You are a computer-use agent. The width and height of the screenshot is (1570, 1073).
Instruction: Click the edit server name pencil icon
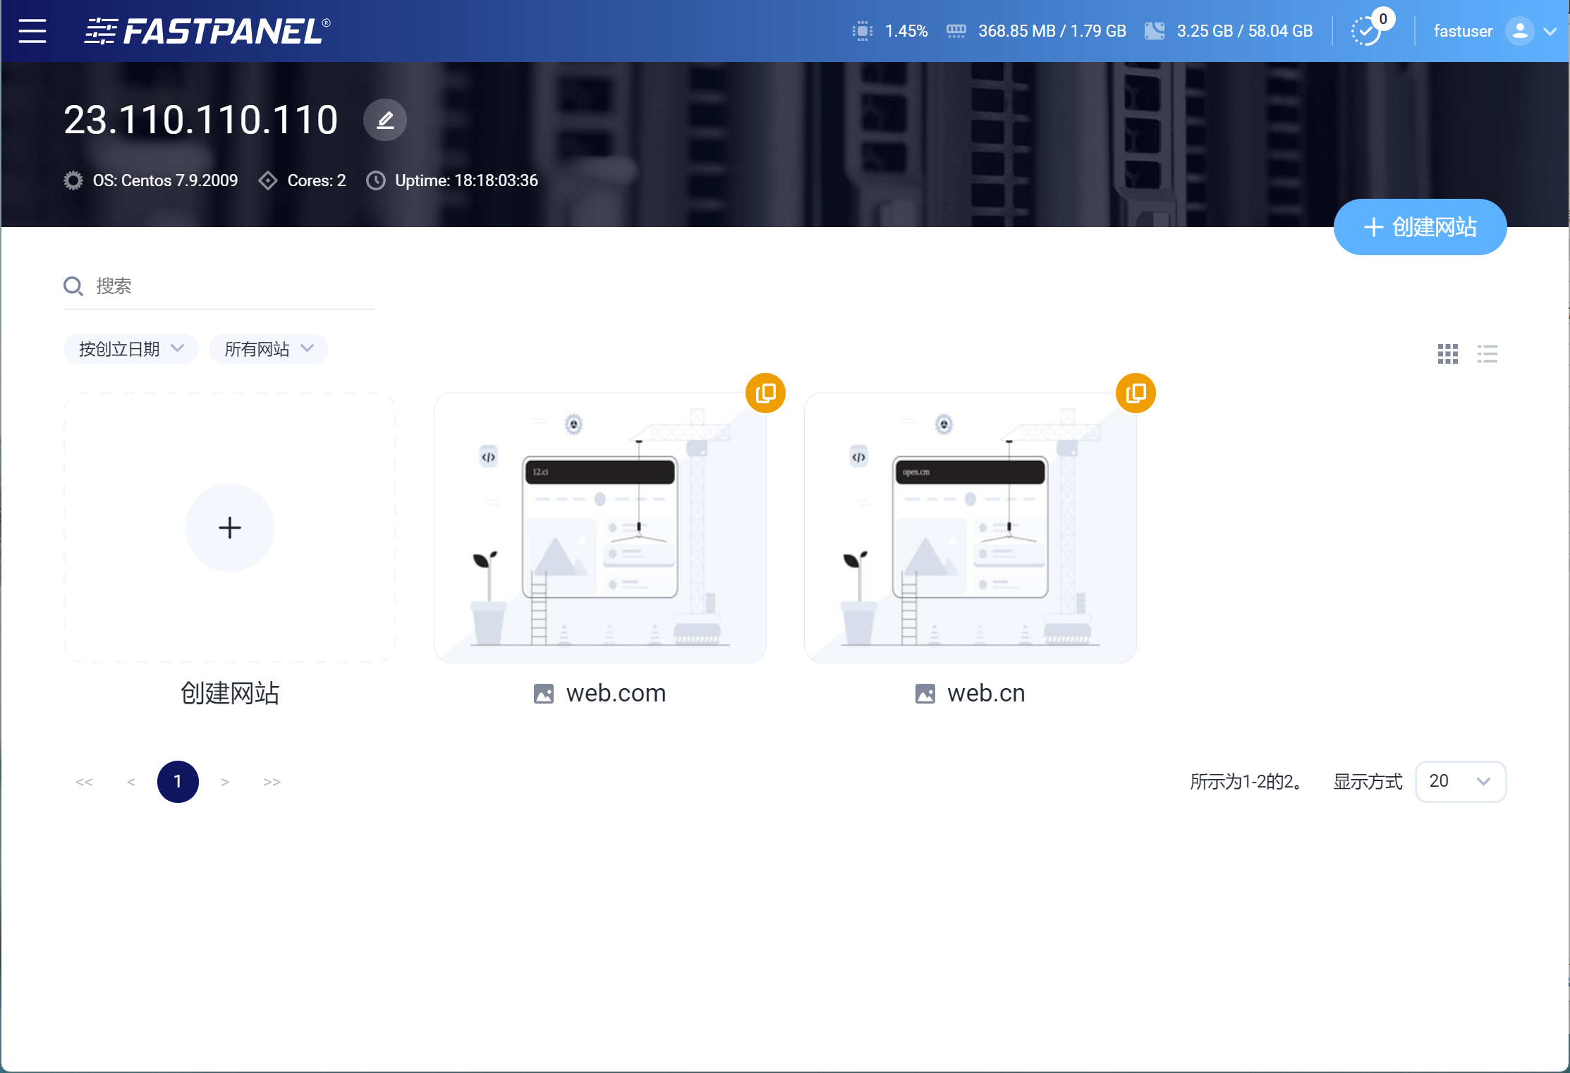[384, 120]
